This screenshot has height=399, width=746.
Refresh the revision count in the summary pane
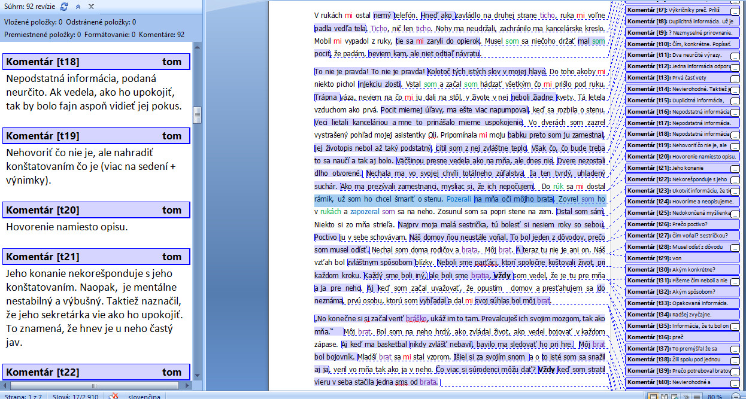(65, 7)
